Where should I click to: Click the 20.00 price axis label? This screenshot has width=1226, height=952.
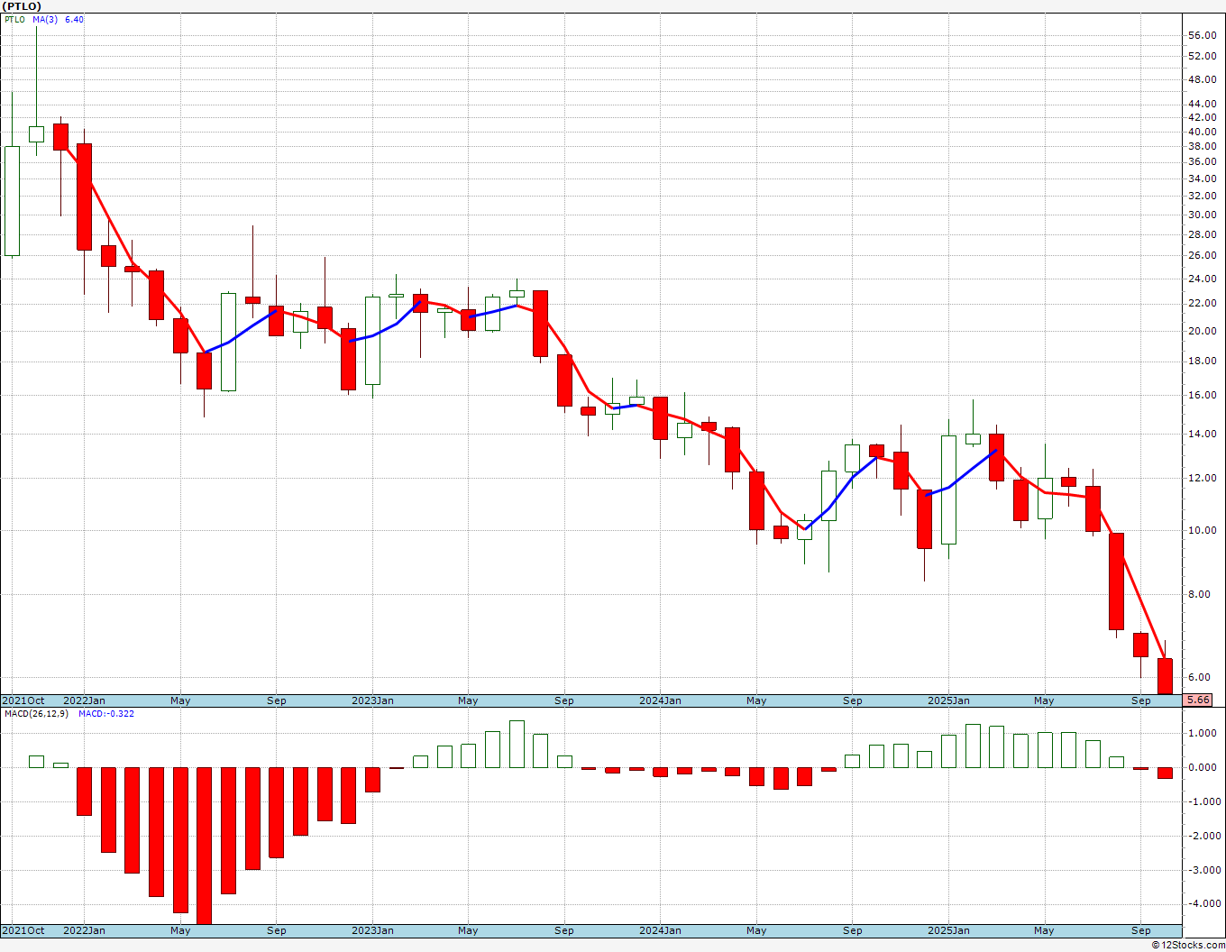[x=1202, y=331]
